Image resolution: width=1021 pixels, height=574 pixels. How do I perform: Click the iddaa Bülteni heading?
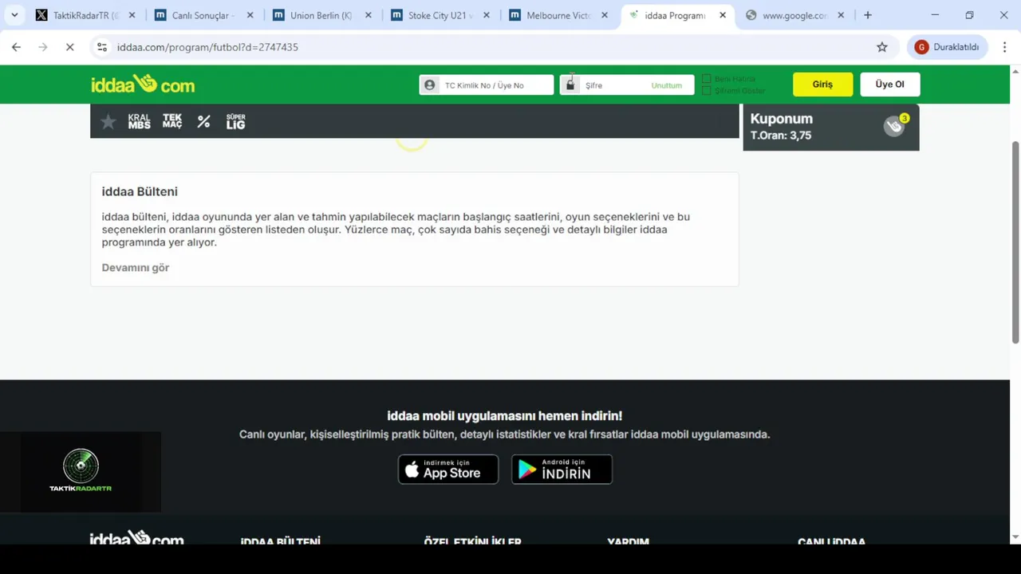point(140,191)
